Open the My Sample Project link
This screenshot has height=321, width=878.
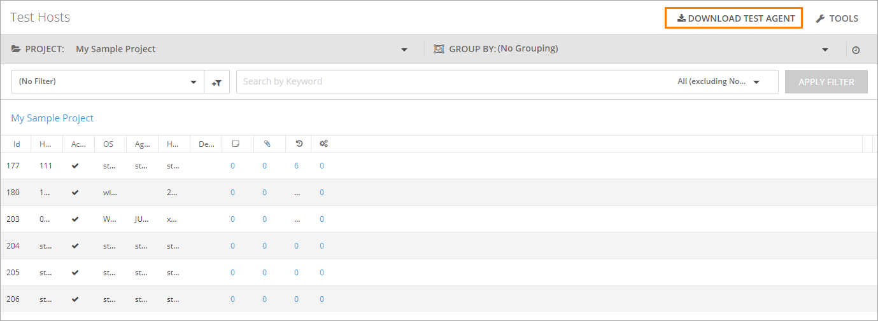coord(52,118)
